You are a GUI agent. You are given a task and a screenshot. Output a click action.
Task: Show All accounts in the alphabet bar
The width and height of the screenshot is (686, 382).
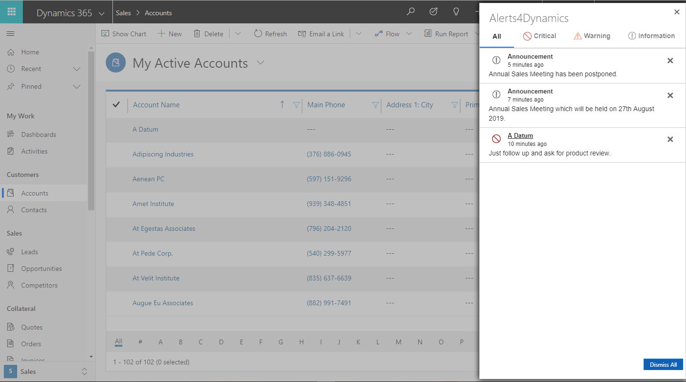119,341
